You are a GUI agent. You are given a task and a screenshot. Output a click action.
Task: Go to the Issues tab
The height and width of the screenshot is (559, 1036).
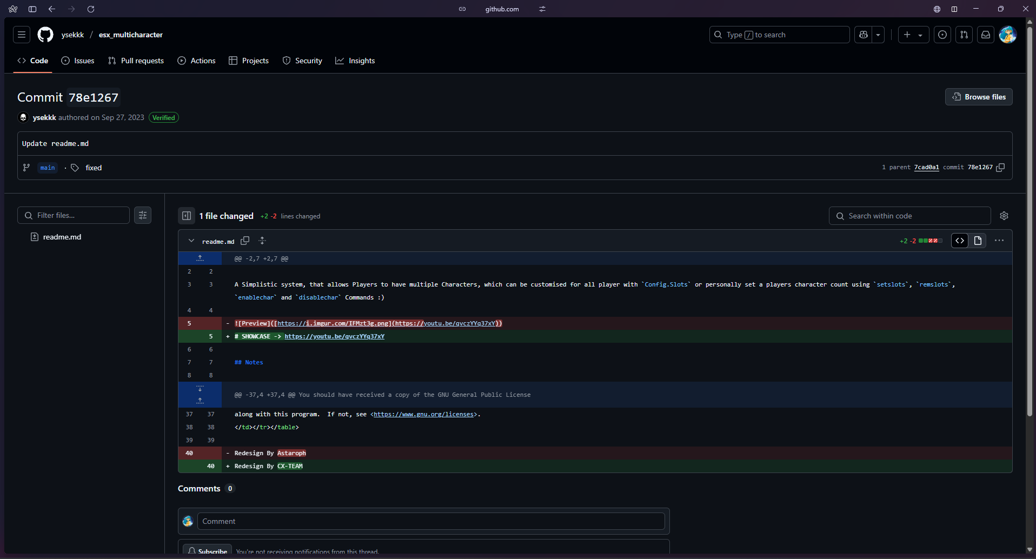pos(78,61)
